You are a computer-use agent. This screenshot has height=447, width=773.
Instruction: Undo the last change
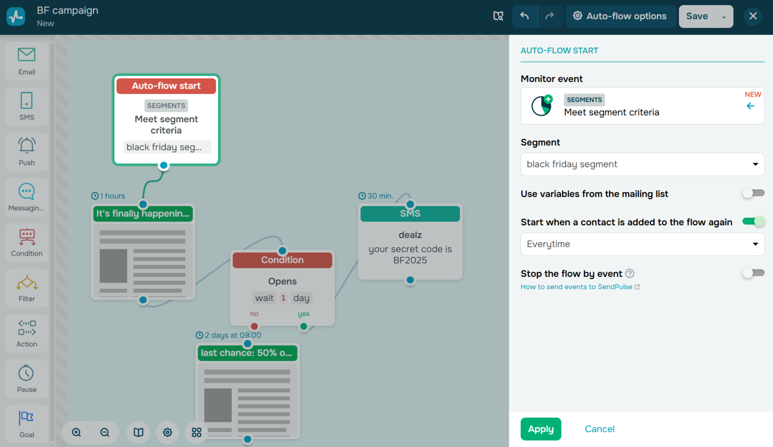(x=525, y=16)
